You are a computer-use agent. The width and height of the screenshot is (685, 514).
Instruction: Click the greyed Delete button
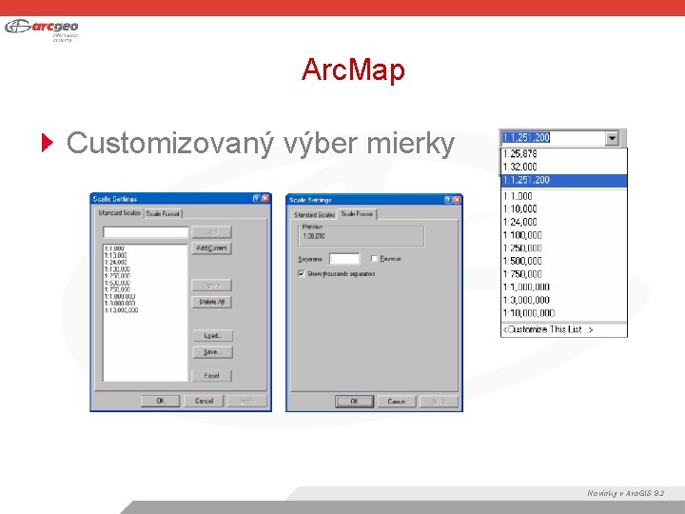[211, 286]
